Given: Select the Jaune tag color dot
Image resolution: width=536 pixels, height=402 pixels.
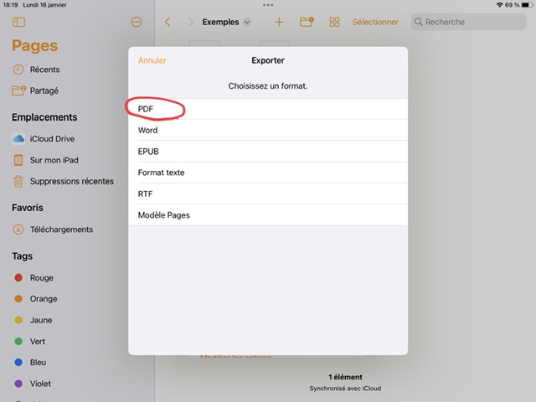Looking at the screenshot, I should point(18,320).
